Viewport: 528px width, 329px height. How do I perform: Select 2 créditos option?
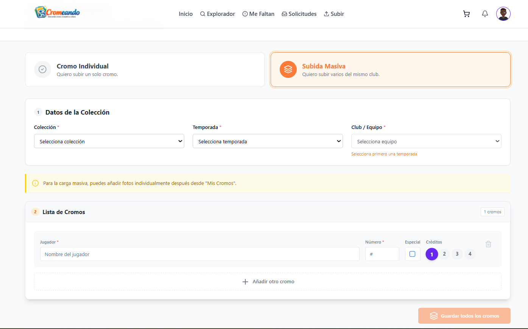coord(444,254)
